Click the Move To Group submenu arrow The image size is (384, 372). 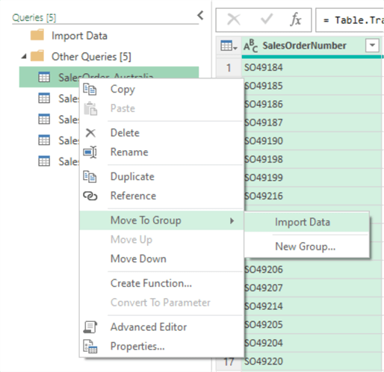click(232, 220)
